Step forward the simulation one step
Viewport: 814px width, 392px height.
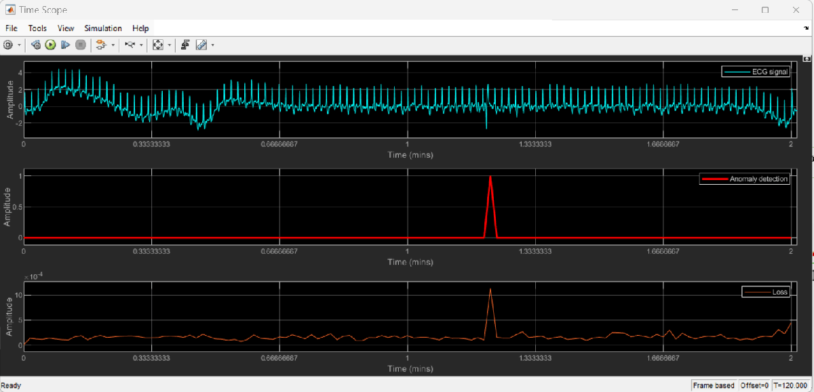tap(65, 45)
